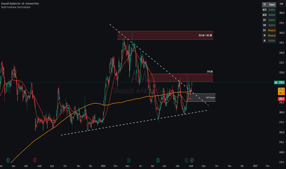The width and height of the screenshot is (286, 169).
Task: Click the dividend D marker above Juin 2026
Action: [158, 160]
